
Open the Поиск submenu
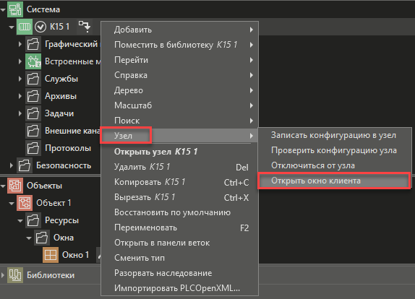tap(179, 121)
